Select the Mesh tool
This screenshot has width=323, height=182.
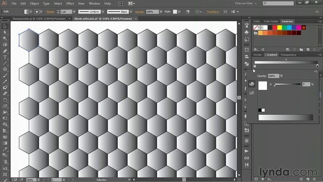pyautogui.click(x=5, y=137)
